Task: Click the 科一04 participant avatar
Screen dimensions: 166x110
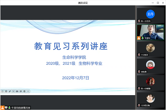Action: [x=150, y=81]
